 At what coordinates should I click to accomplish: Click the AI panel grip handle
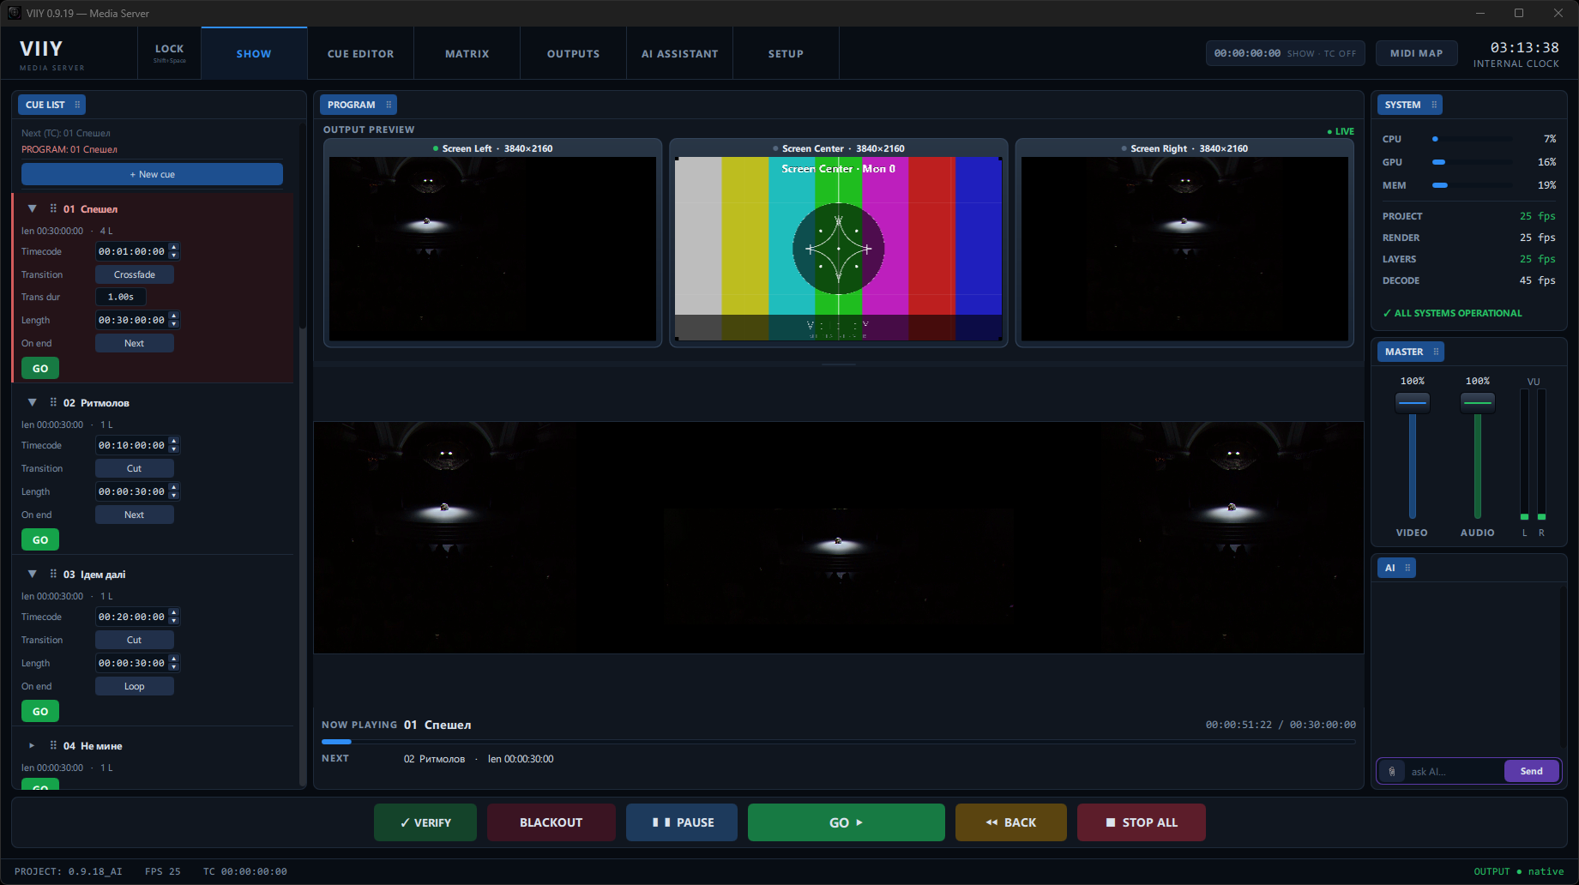pos(1407,568)
